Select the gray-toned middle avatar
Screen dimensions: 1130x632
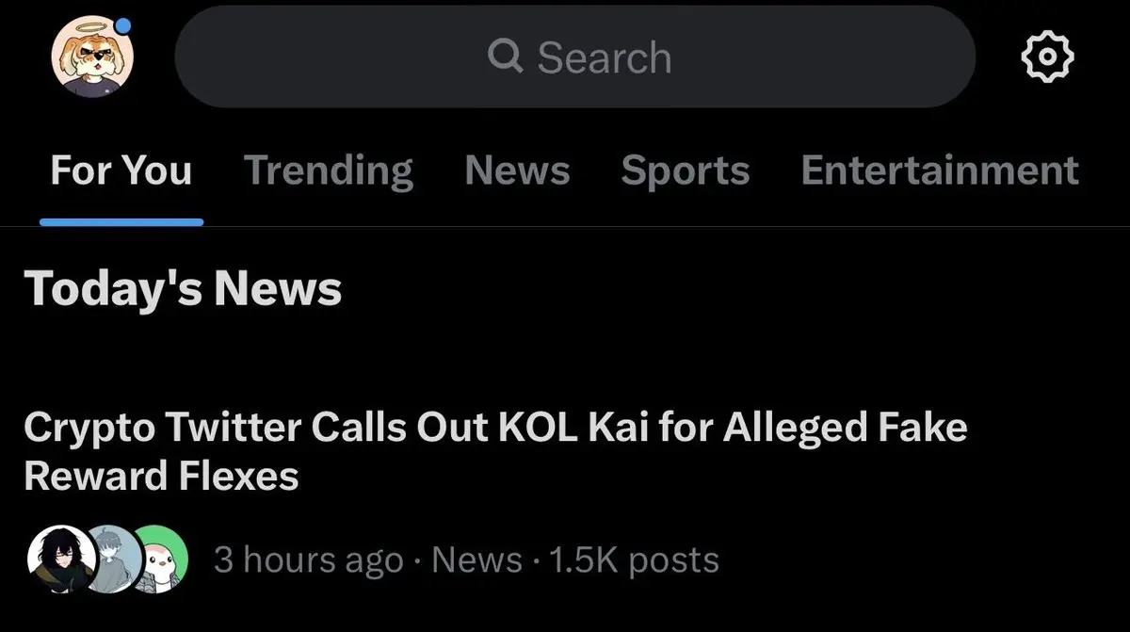coord(114,559)
